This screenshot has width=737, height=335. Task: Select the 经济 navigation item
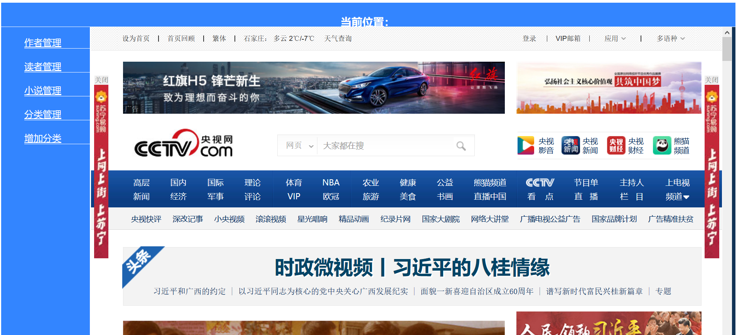click(x=179, y=197)
